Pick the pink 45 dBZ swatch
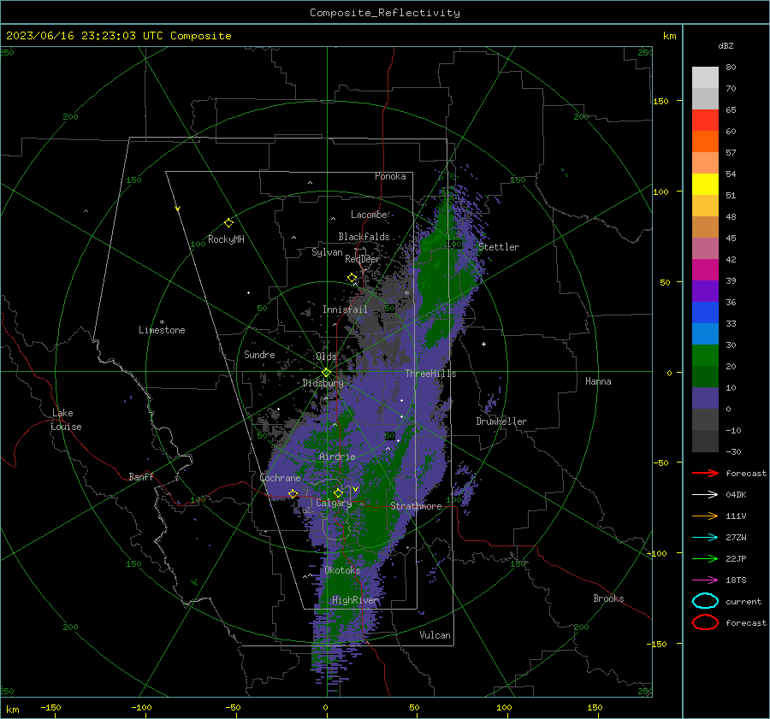 705,248
